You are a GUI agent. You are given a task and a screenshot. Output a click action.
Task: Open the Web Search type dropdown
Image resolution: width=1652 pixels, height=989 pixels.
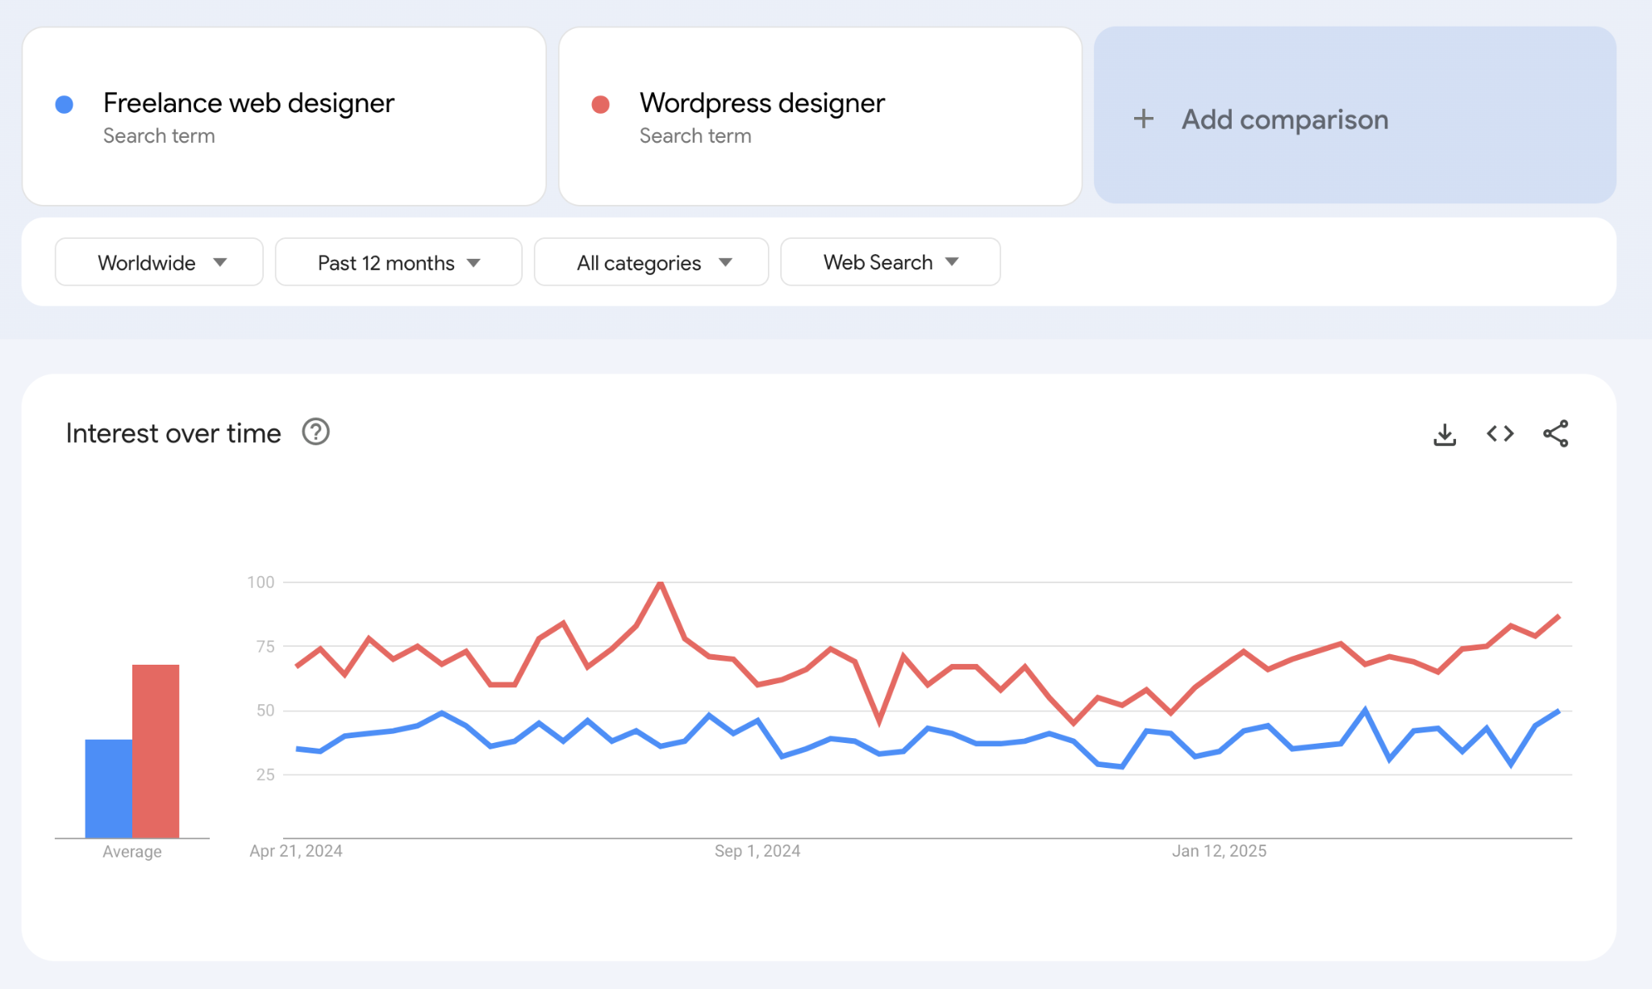[890, 261]
